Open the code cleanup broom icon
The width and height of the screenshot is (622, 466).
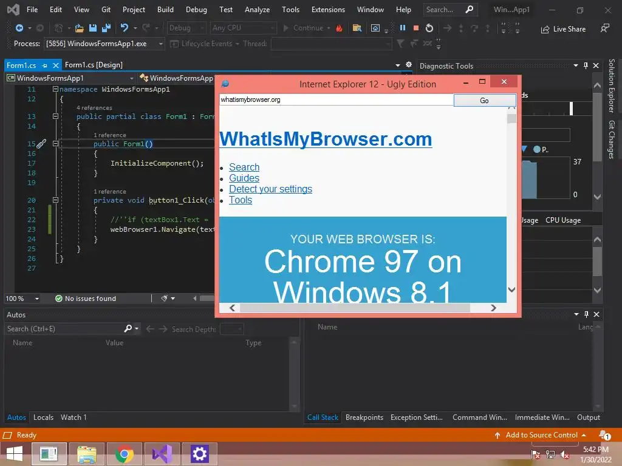tap(164, 299)
